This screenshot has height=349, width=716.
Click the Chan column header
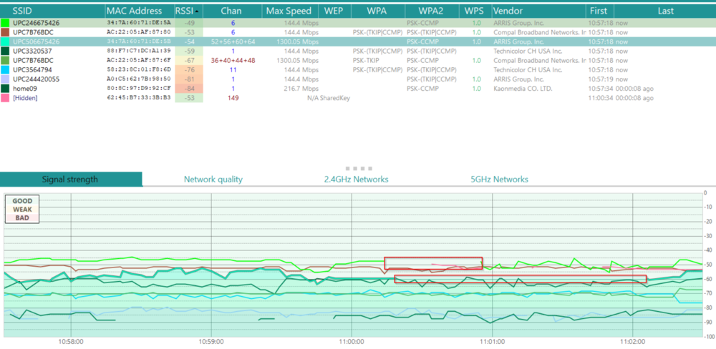pyautogui.click(x=231, y=11)
